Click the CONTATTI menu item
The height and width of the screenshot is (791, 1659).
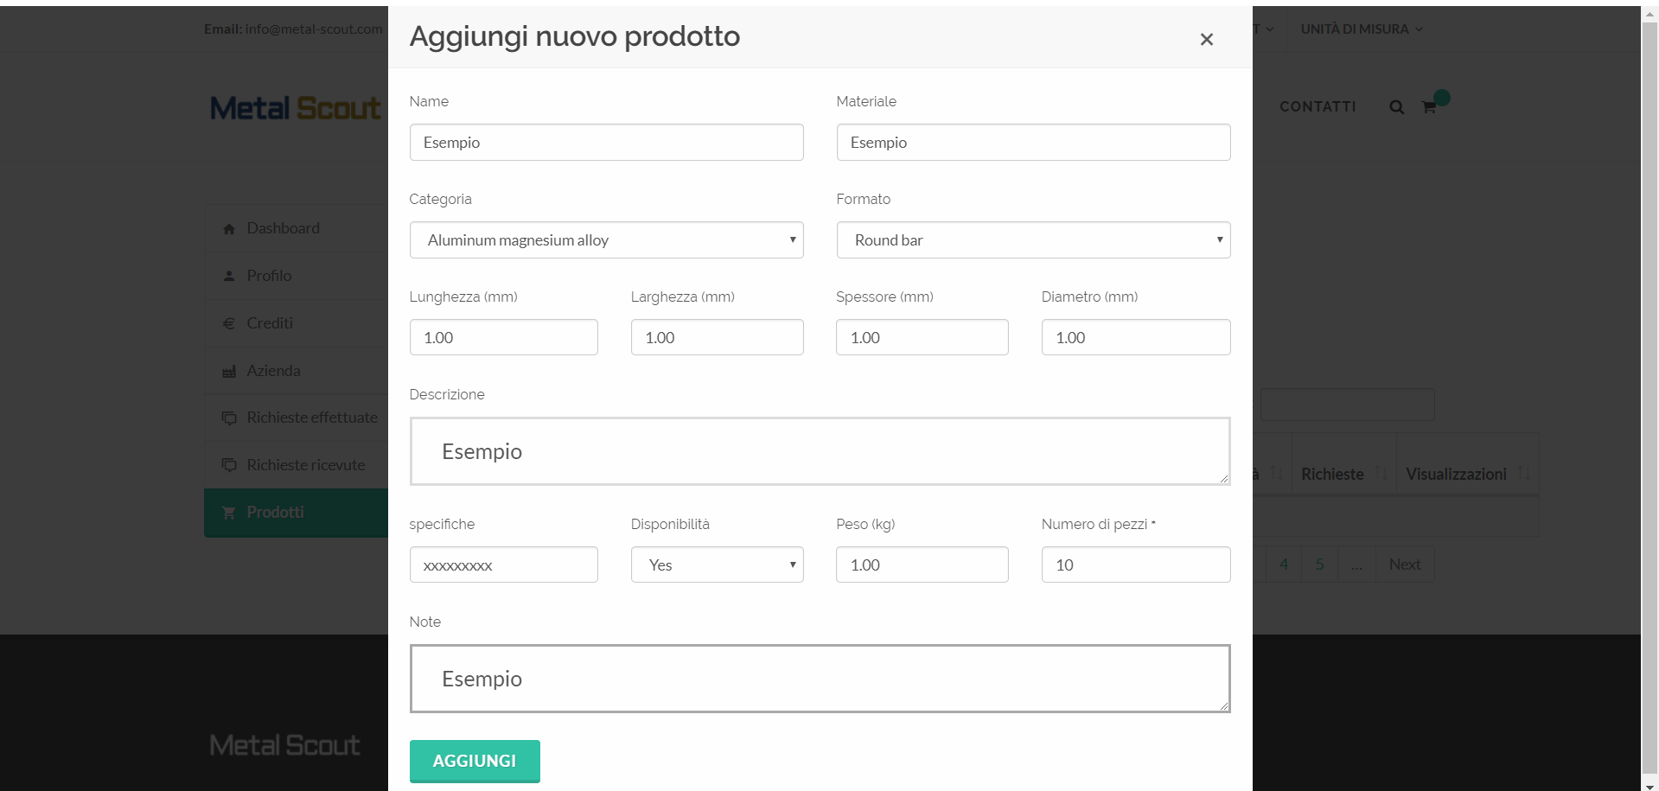1318,106
